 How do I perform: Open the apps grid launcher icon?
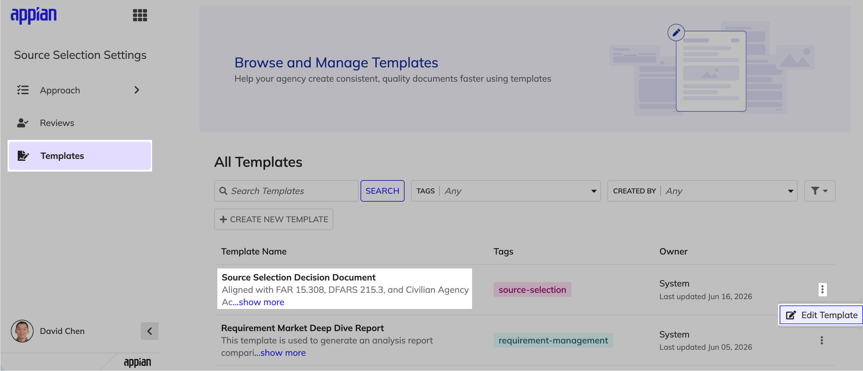point(140,15)
